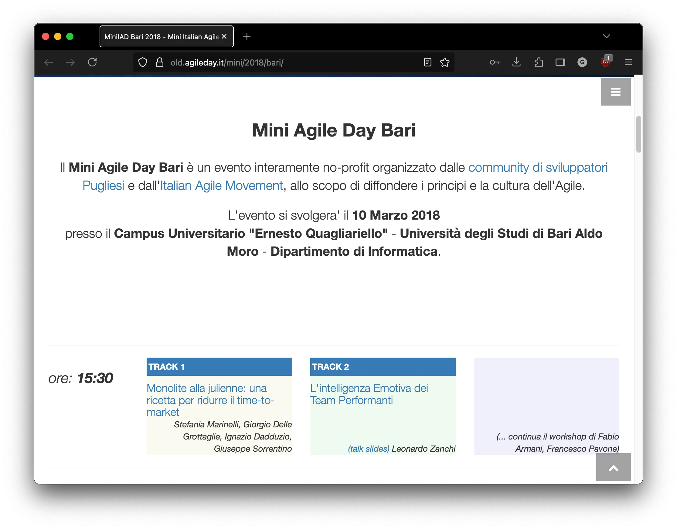Open the tab list dropdown chevron
The image size is (677, 529).
click(x=607, y=36)
